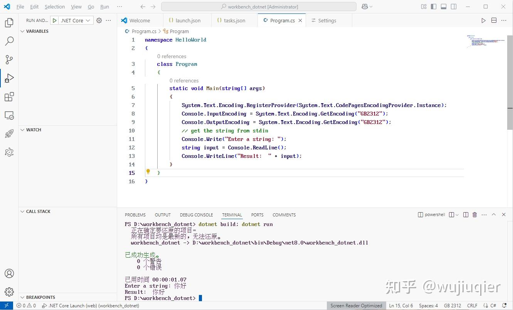Open the Source Control view
513x310 pixels.
click(9, 59)
